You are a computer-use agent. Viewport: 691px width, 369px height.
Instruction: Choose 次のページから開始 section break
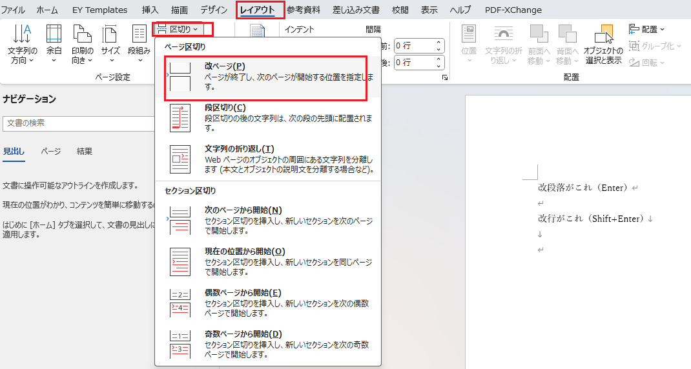tap(266, 220)
